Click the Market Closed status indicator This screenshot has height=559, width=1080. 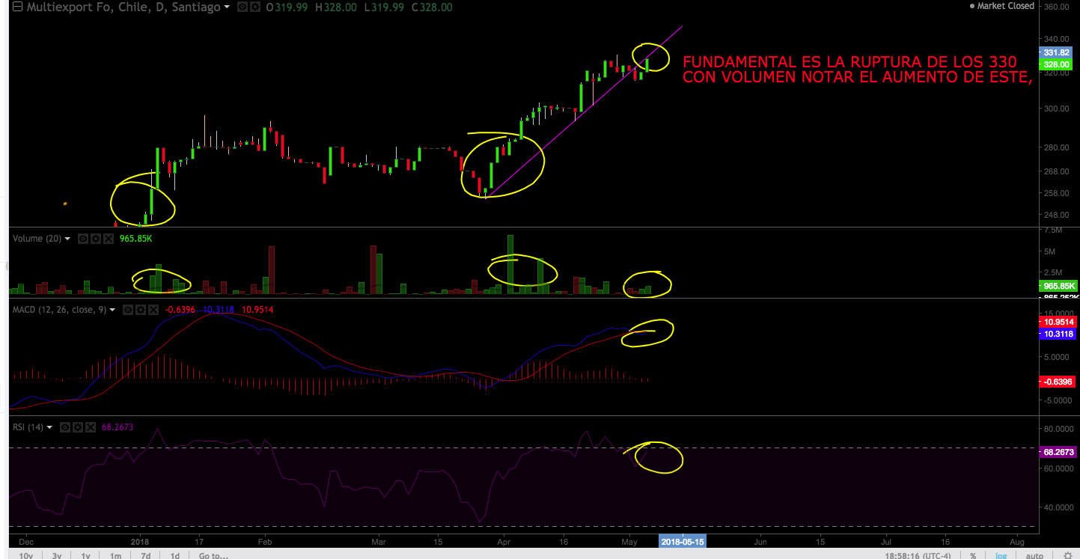click(1001, 6)
